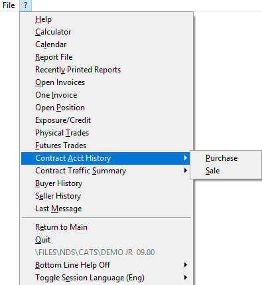Select the highlighted Contract Acct History item
Screen dimensions: 262x285
(105, 158)
